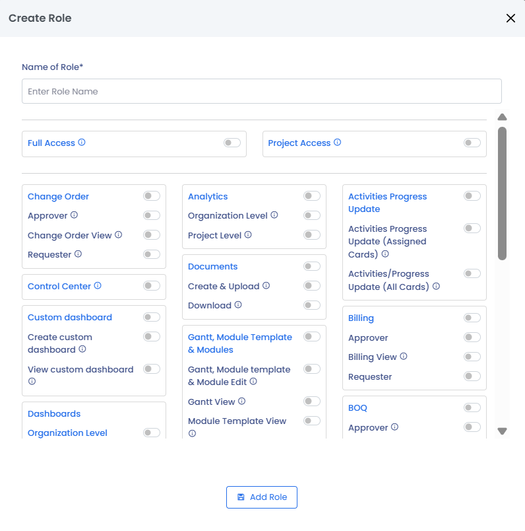The height and width of the screenshot is (531, 525).
Task: Switch on the BOQ toggle
Action: [x=472, y=408]
